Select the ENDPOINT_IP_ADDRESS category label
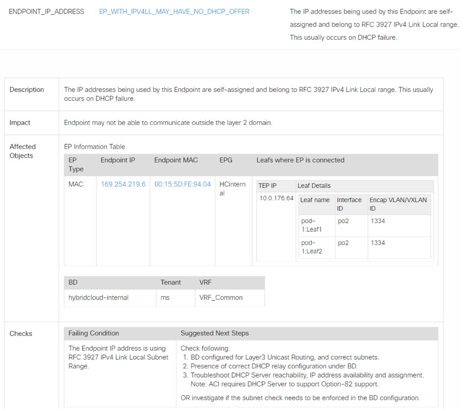Screen dimensions: 461x409 coord(47,11)
